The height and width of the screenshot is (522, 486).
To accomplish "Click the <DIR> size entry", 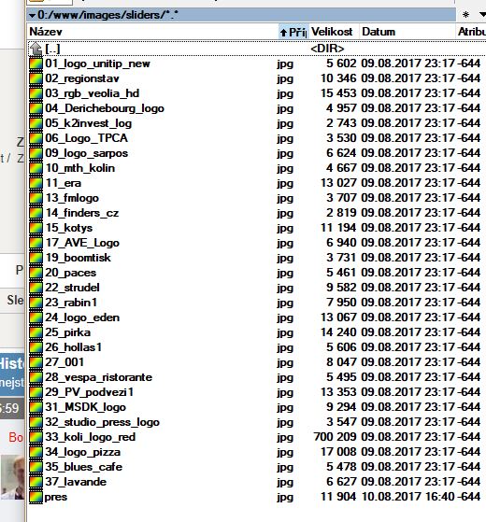I will [327, 49].
